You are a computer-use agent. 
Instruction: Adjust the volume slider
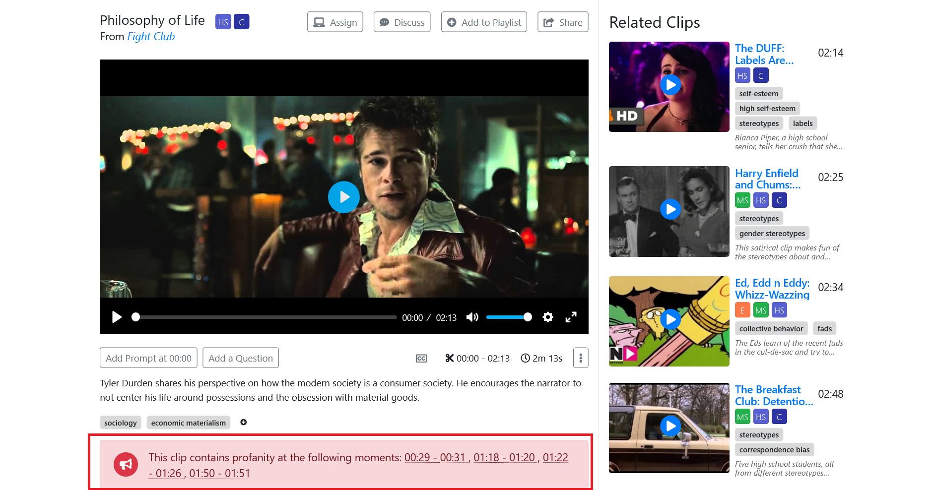(x=509, y=317)
